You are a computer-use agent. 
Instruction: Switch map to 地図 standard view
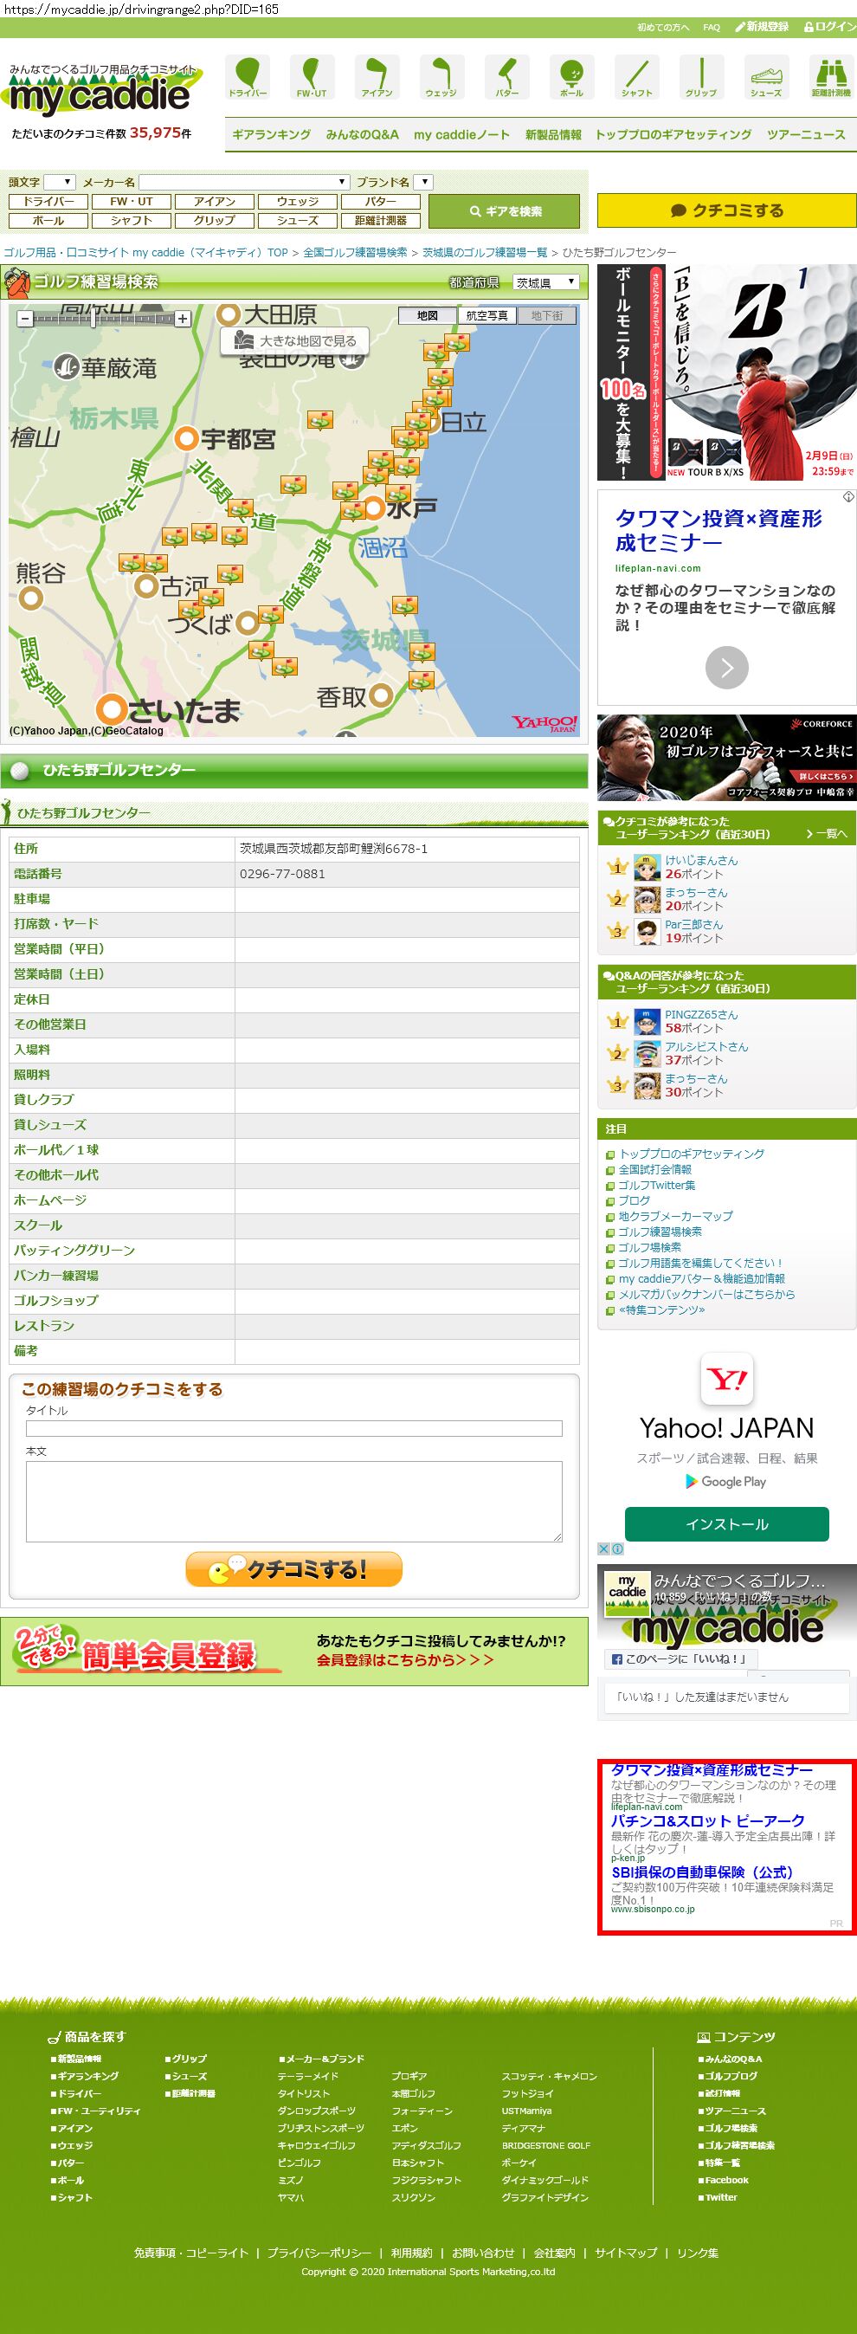tap(428, 315)
